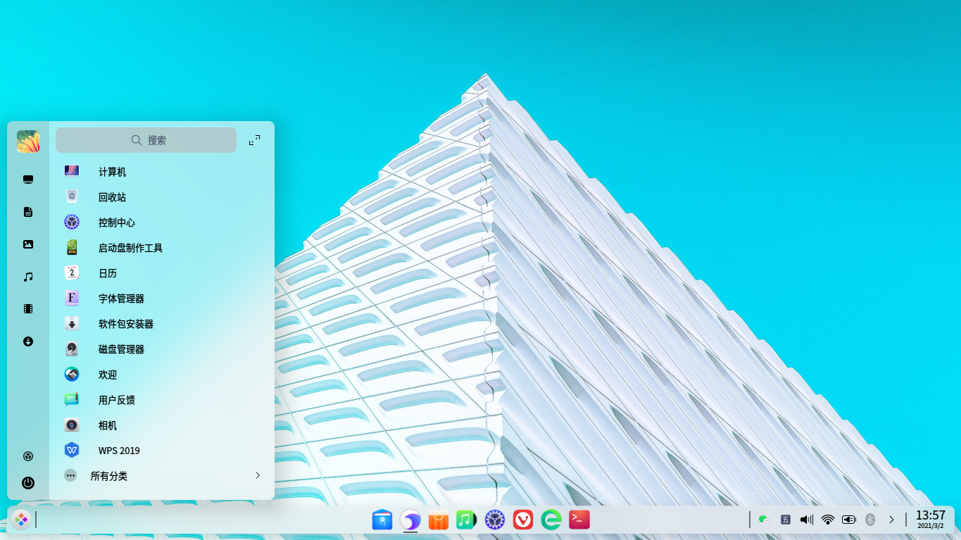Screen dimensions: 961x540
Task: Open the orange app store in dock
Action: [439, 520]
